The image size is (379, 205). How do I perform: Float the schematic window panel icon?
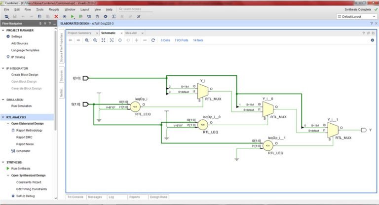pyautogui.click(x=368, y=33)
